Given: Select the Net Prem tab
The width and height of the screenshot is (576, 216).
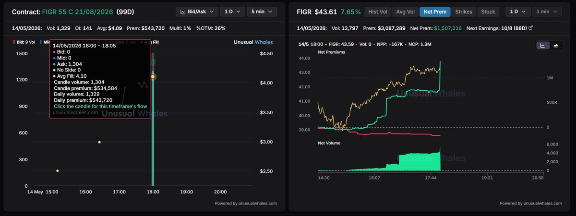Looking at the screenshot, I should click(x=434, y=12).
